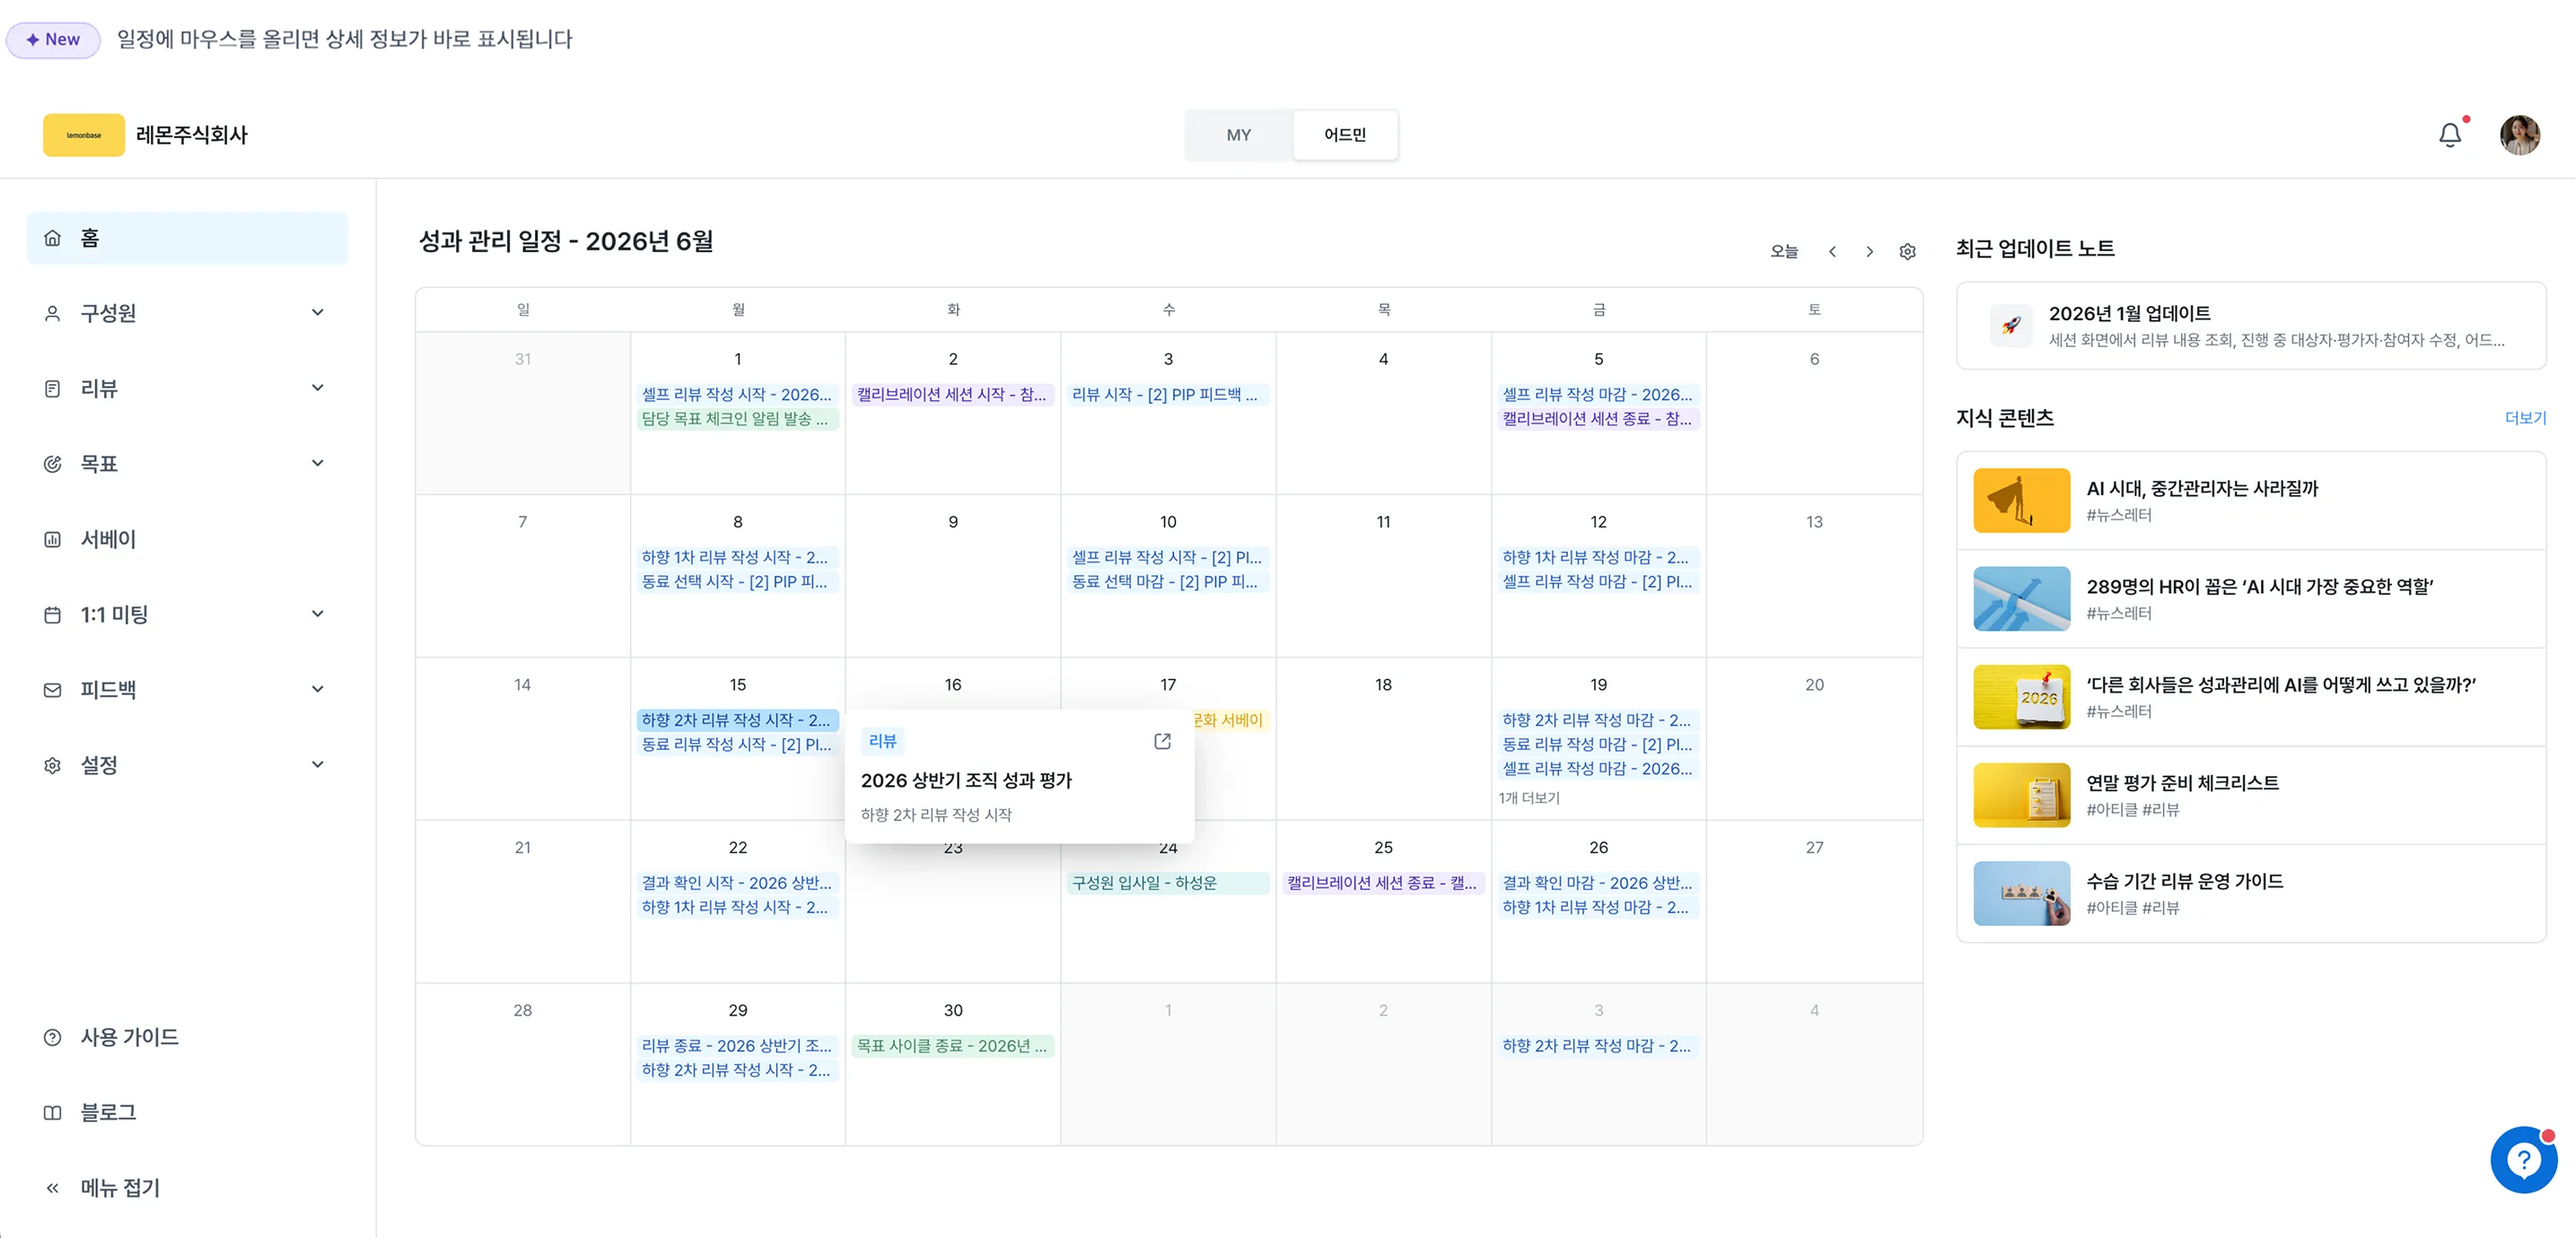Click the 오늘 button
Image resolution: width=2576 pixels, height=1238 pixels.
pos(1784,252)
